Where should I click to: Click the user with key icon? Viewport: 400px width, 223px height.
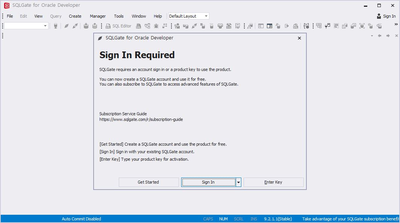click(177, 26)
